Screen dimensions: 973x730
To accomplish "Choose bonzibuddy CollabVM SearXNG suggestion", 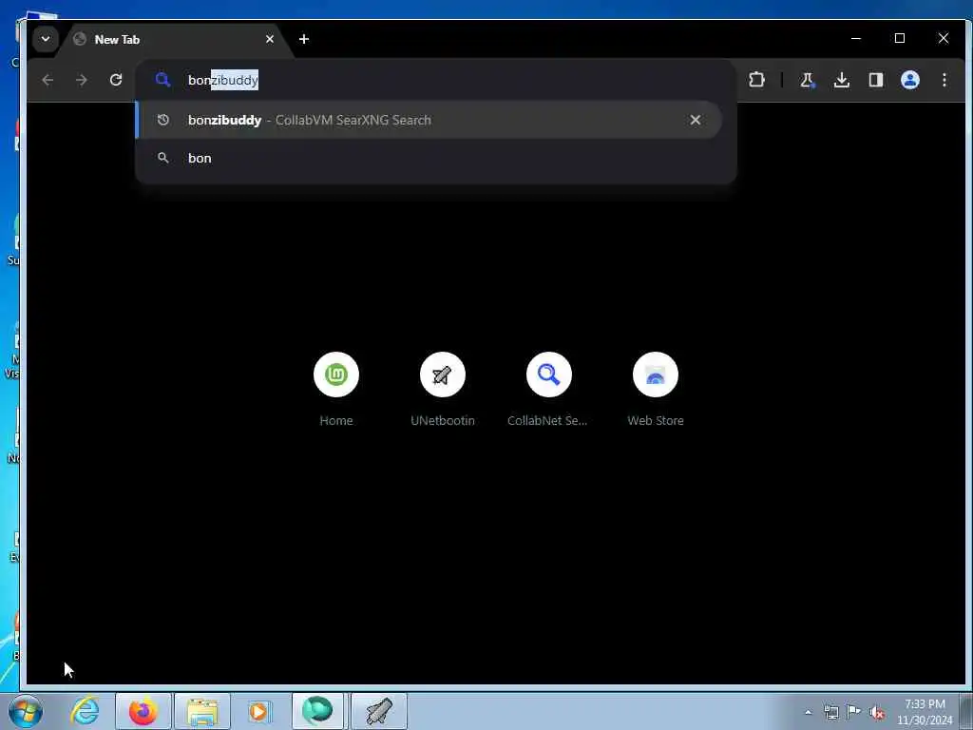I will 429,120.
